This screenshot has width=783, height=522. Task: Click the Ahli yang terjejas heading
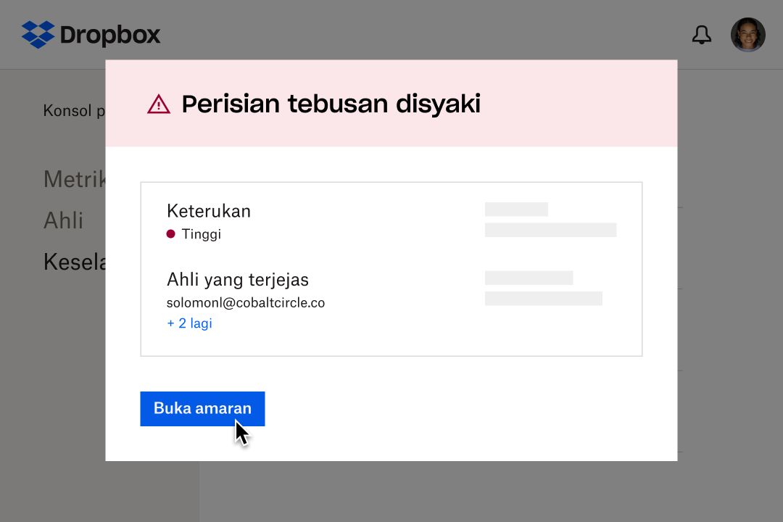pos(238,279)
